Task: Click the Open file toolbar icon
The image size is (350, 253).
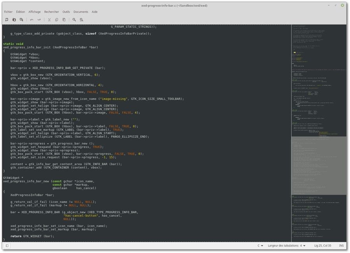Action: pyautogui.click(x=14, y=19)
